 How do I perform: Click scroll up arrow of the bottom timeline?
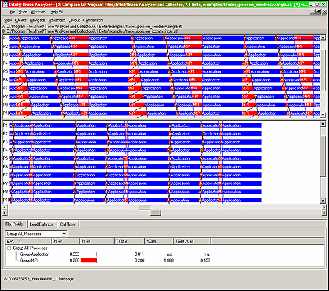click(x=323, y=124)
